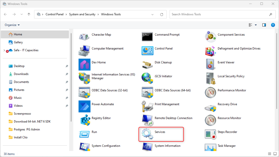The height and width of the screenshot is (157, 279).
Task: Open the Steps Recorder icon
Action: tap(211, 134)
